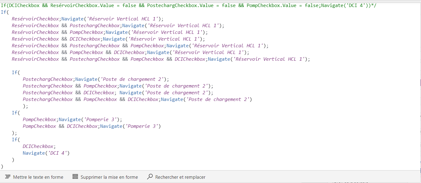Click the outermost 'If(' keyword on line two
The image size is (421, 183).
(4, 12)
